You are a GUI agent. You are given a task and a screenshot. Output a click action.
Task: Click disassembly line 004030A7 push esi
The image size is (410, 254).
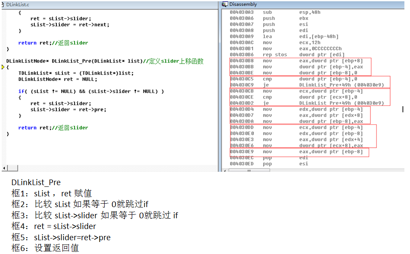click(x=269, y=24)
